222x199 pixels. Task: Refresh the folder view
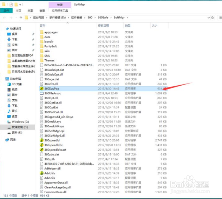coord(213,18)
